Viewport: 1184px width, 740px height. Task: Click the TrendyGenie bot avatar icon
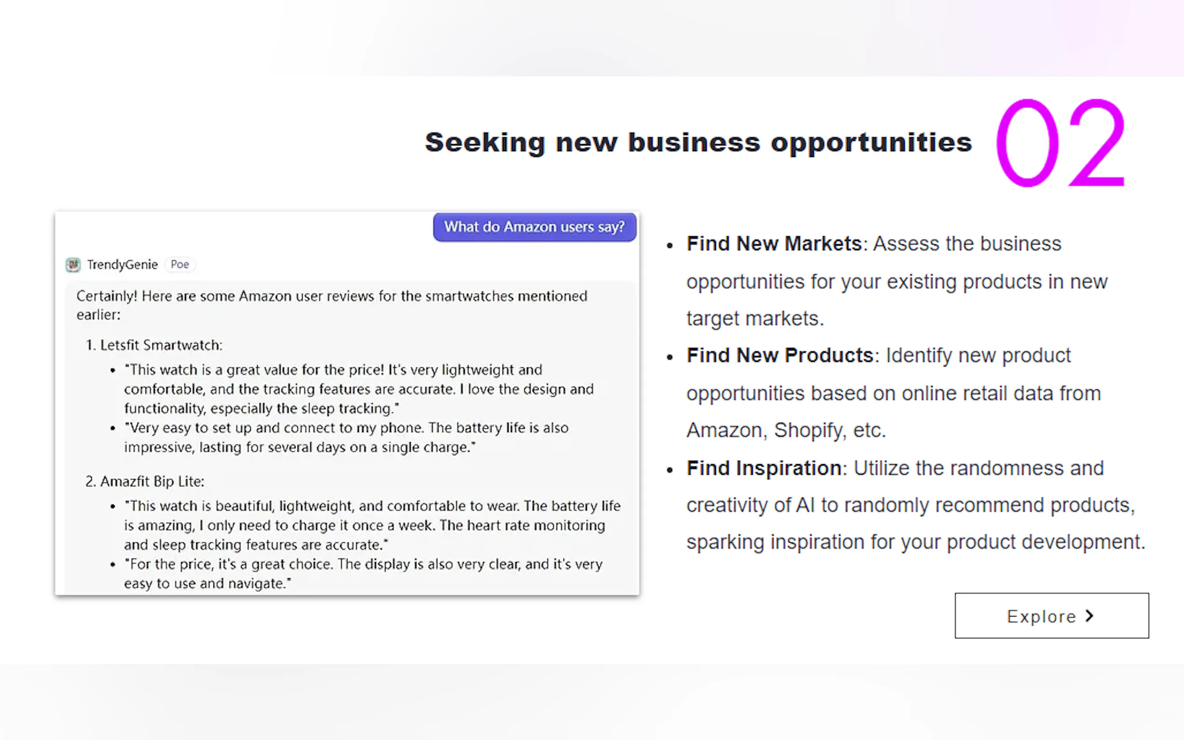click(73, 265)
